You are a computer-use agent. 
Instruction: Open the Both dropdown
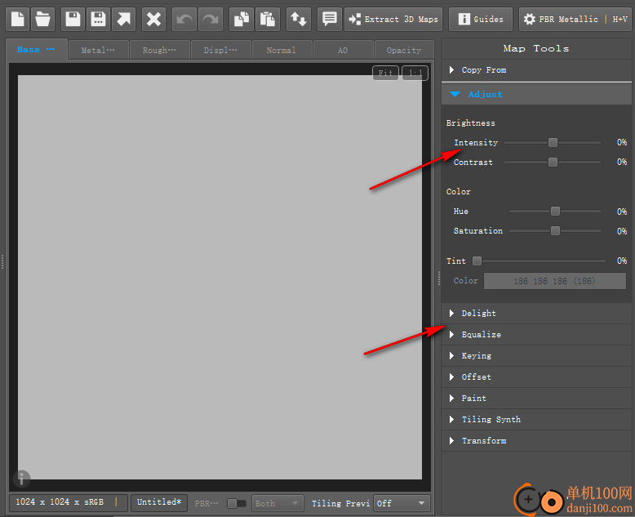tap(278, 503)
